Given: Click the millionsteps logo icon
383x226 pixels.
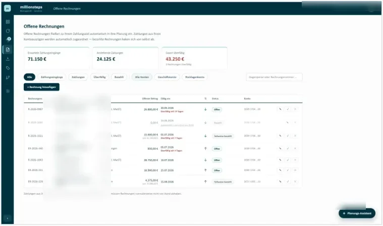Looking at the screenshot, I should (8, 8).
